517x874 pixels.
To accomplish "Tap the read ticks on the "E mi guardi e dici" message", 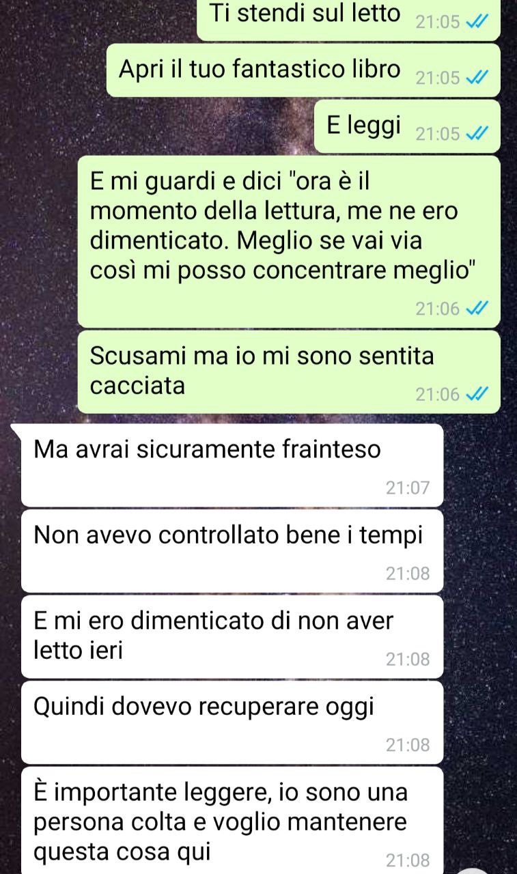I will [x=477, y=309].
